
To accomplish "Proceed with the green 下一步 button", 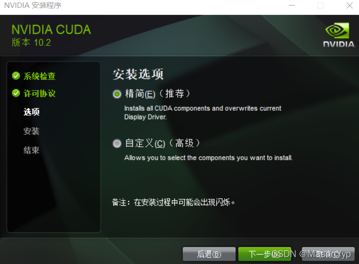I will (265, 254).
